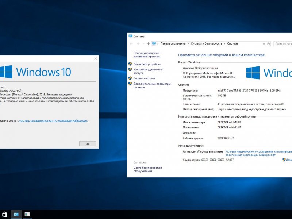Open Система и безопасность breadcrumb
292x219 pixels.
(x=206, y=43)
